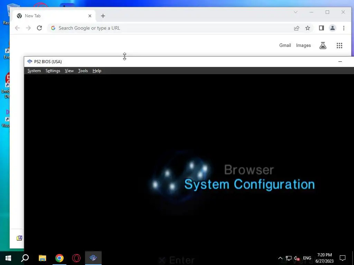Screen dimensions: 354x265
Task: Switch to Chrome from the taskbar
Action: pos(59,258)
